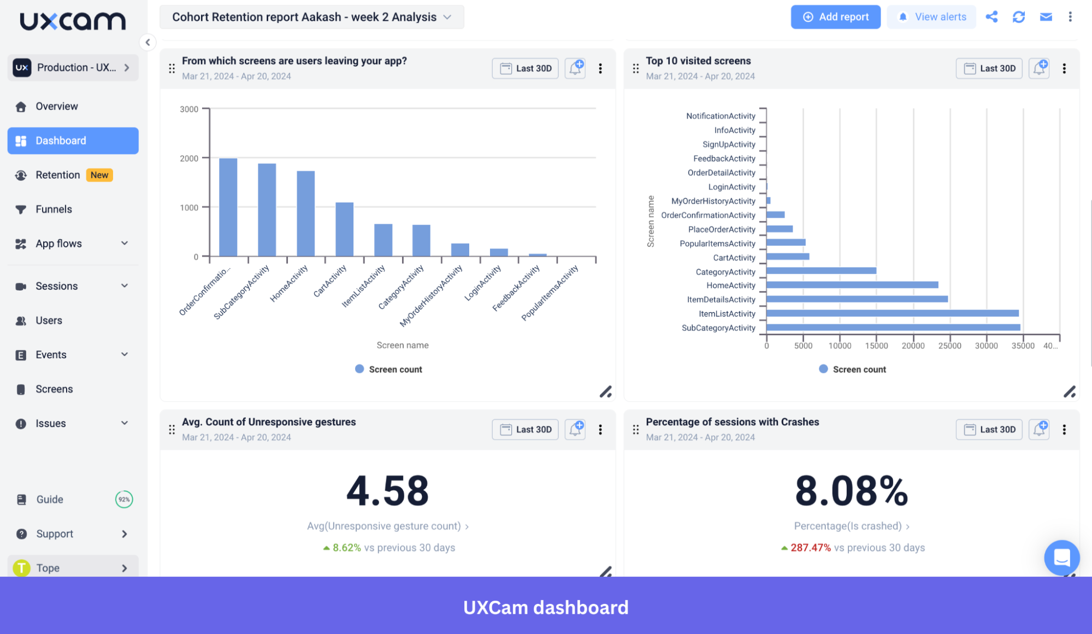Open the Cohort Retention report selector

311,17
